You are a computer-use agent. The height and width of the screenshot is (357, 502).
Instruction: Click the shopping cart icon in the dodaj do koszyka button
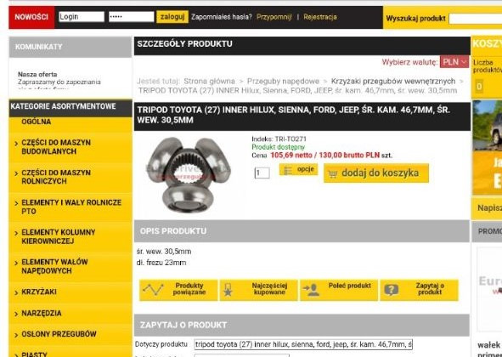click(x=333, y=174)
